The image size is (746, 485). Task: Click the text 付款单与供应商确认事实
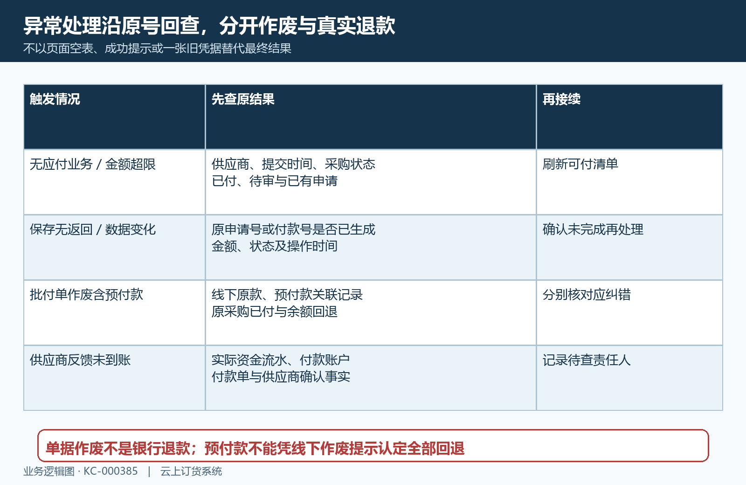(281, 377)
